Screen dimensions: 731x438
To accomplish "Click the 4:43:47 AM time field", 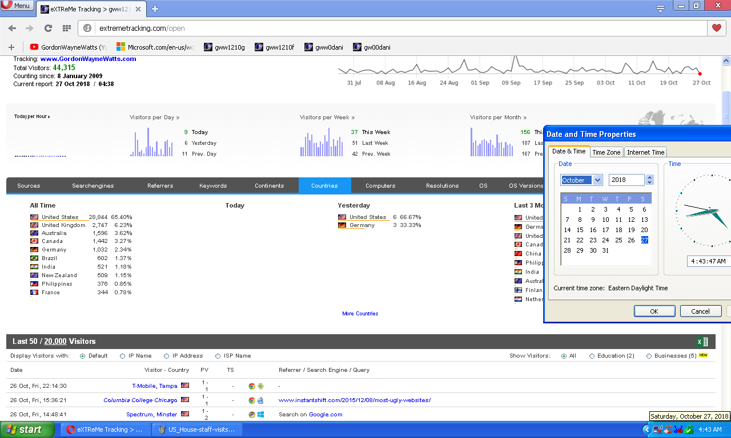I will point(709,261).
